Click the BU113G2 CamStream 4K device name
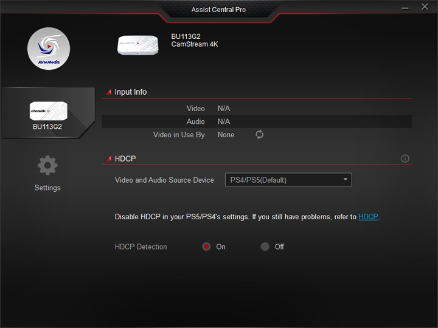Screen dimensions: 438x328 pyautogui.click(x=195, y=41)
